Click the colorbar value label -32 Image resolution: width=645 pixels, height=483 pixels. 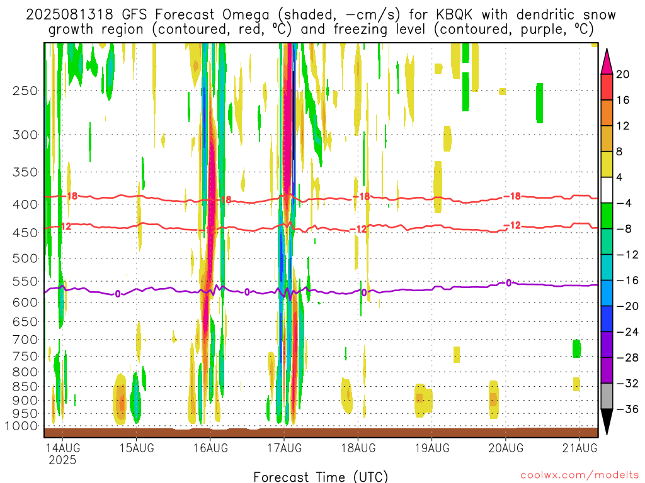(x=627, y=383)
